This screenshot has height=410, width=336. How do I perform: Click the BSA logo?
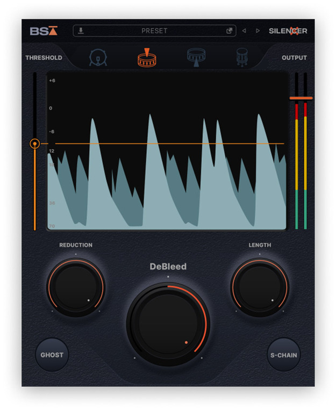point(44,31)
